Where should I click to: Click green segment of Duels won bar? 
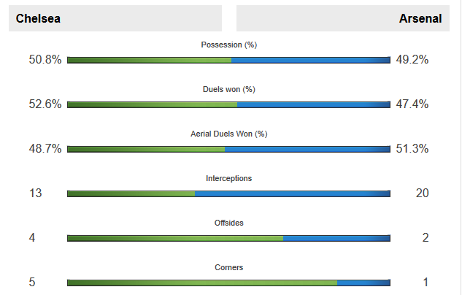point(153,105)
